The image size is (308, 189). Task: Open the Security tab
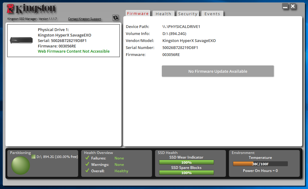click(x=188, y=13)
